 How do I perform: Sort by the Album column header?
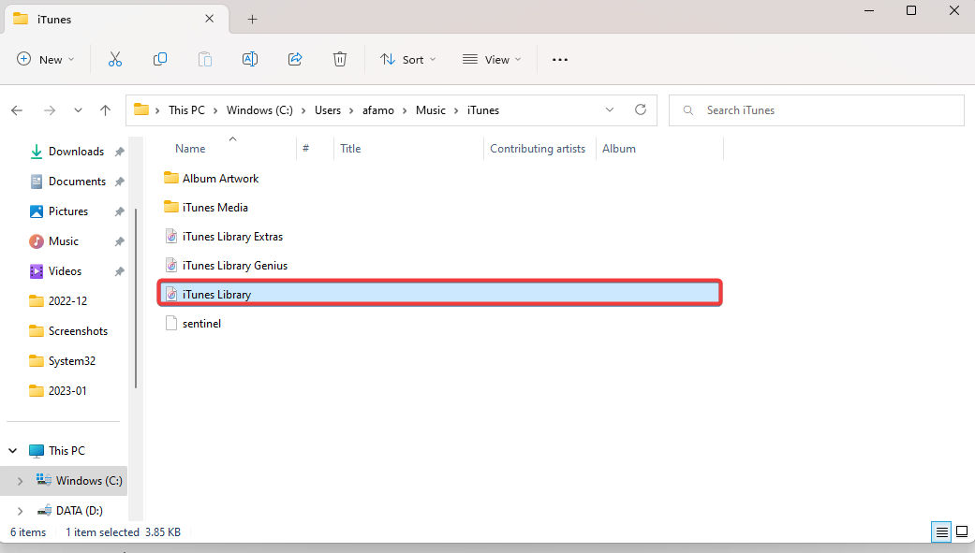(619, 149)
